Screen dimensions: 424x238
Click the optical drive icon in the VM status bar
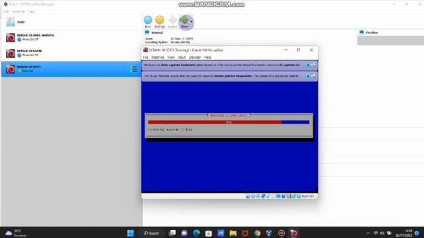[253, 196]
